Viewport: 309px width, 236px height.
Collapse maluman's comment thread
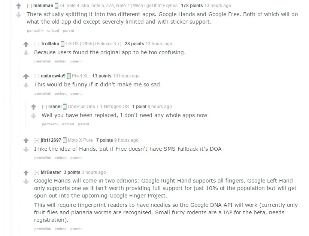(x=29, y=6)
